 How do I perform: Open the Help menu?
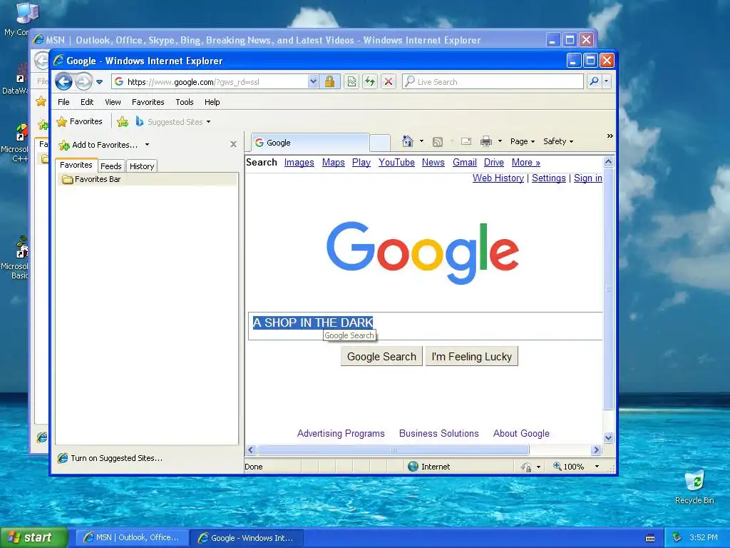pyautogui.click(x=212, y=102)
